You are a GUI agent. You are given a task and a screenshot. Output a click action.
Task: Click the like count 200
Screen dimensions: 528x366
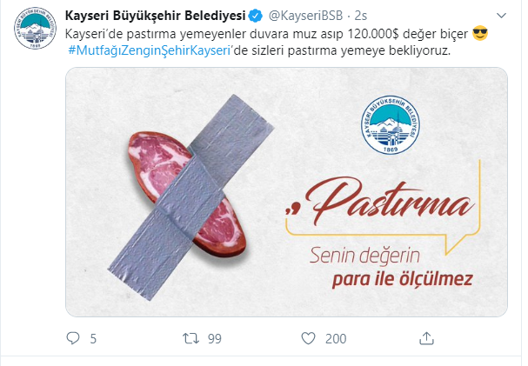336,339
